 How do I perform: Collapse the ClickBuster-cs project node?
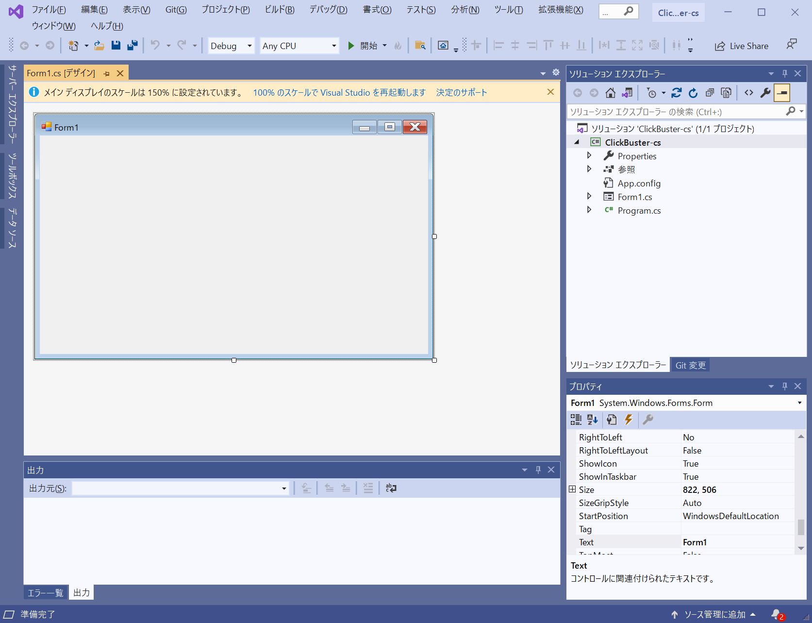pyautogui.click(x=577, y=142)
